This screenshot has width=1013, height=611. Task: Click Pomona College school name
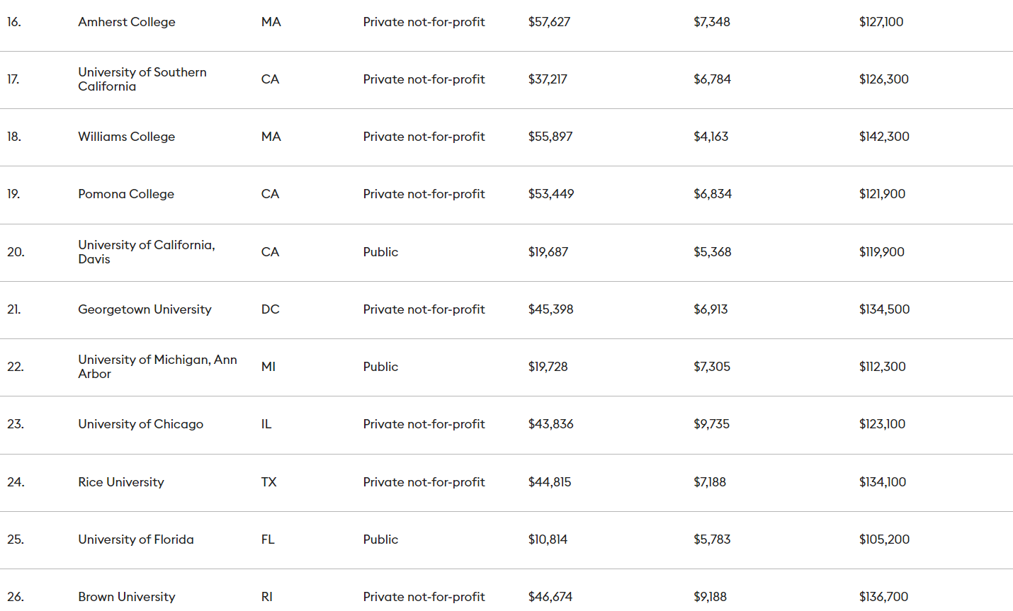click(x=125, y=194)
